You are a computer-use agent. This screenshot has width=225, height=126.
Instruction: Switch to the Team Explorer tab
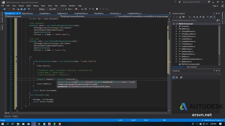tap(192, 67)
